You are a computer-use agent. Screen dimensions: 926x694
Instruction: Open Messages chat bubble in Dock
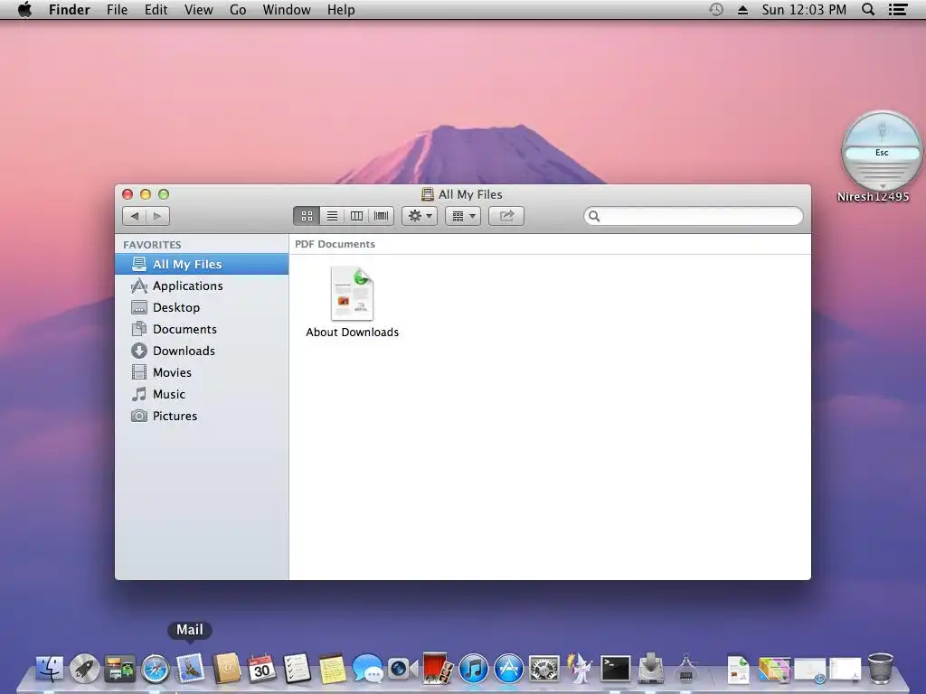[367, 670]
